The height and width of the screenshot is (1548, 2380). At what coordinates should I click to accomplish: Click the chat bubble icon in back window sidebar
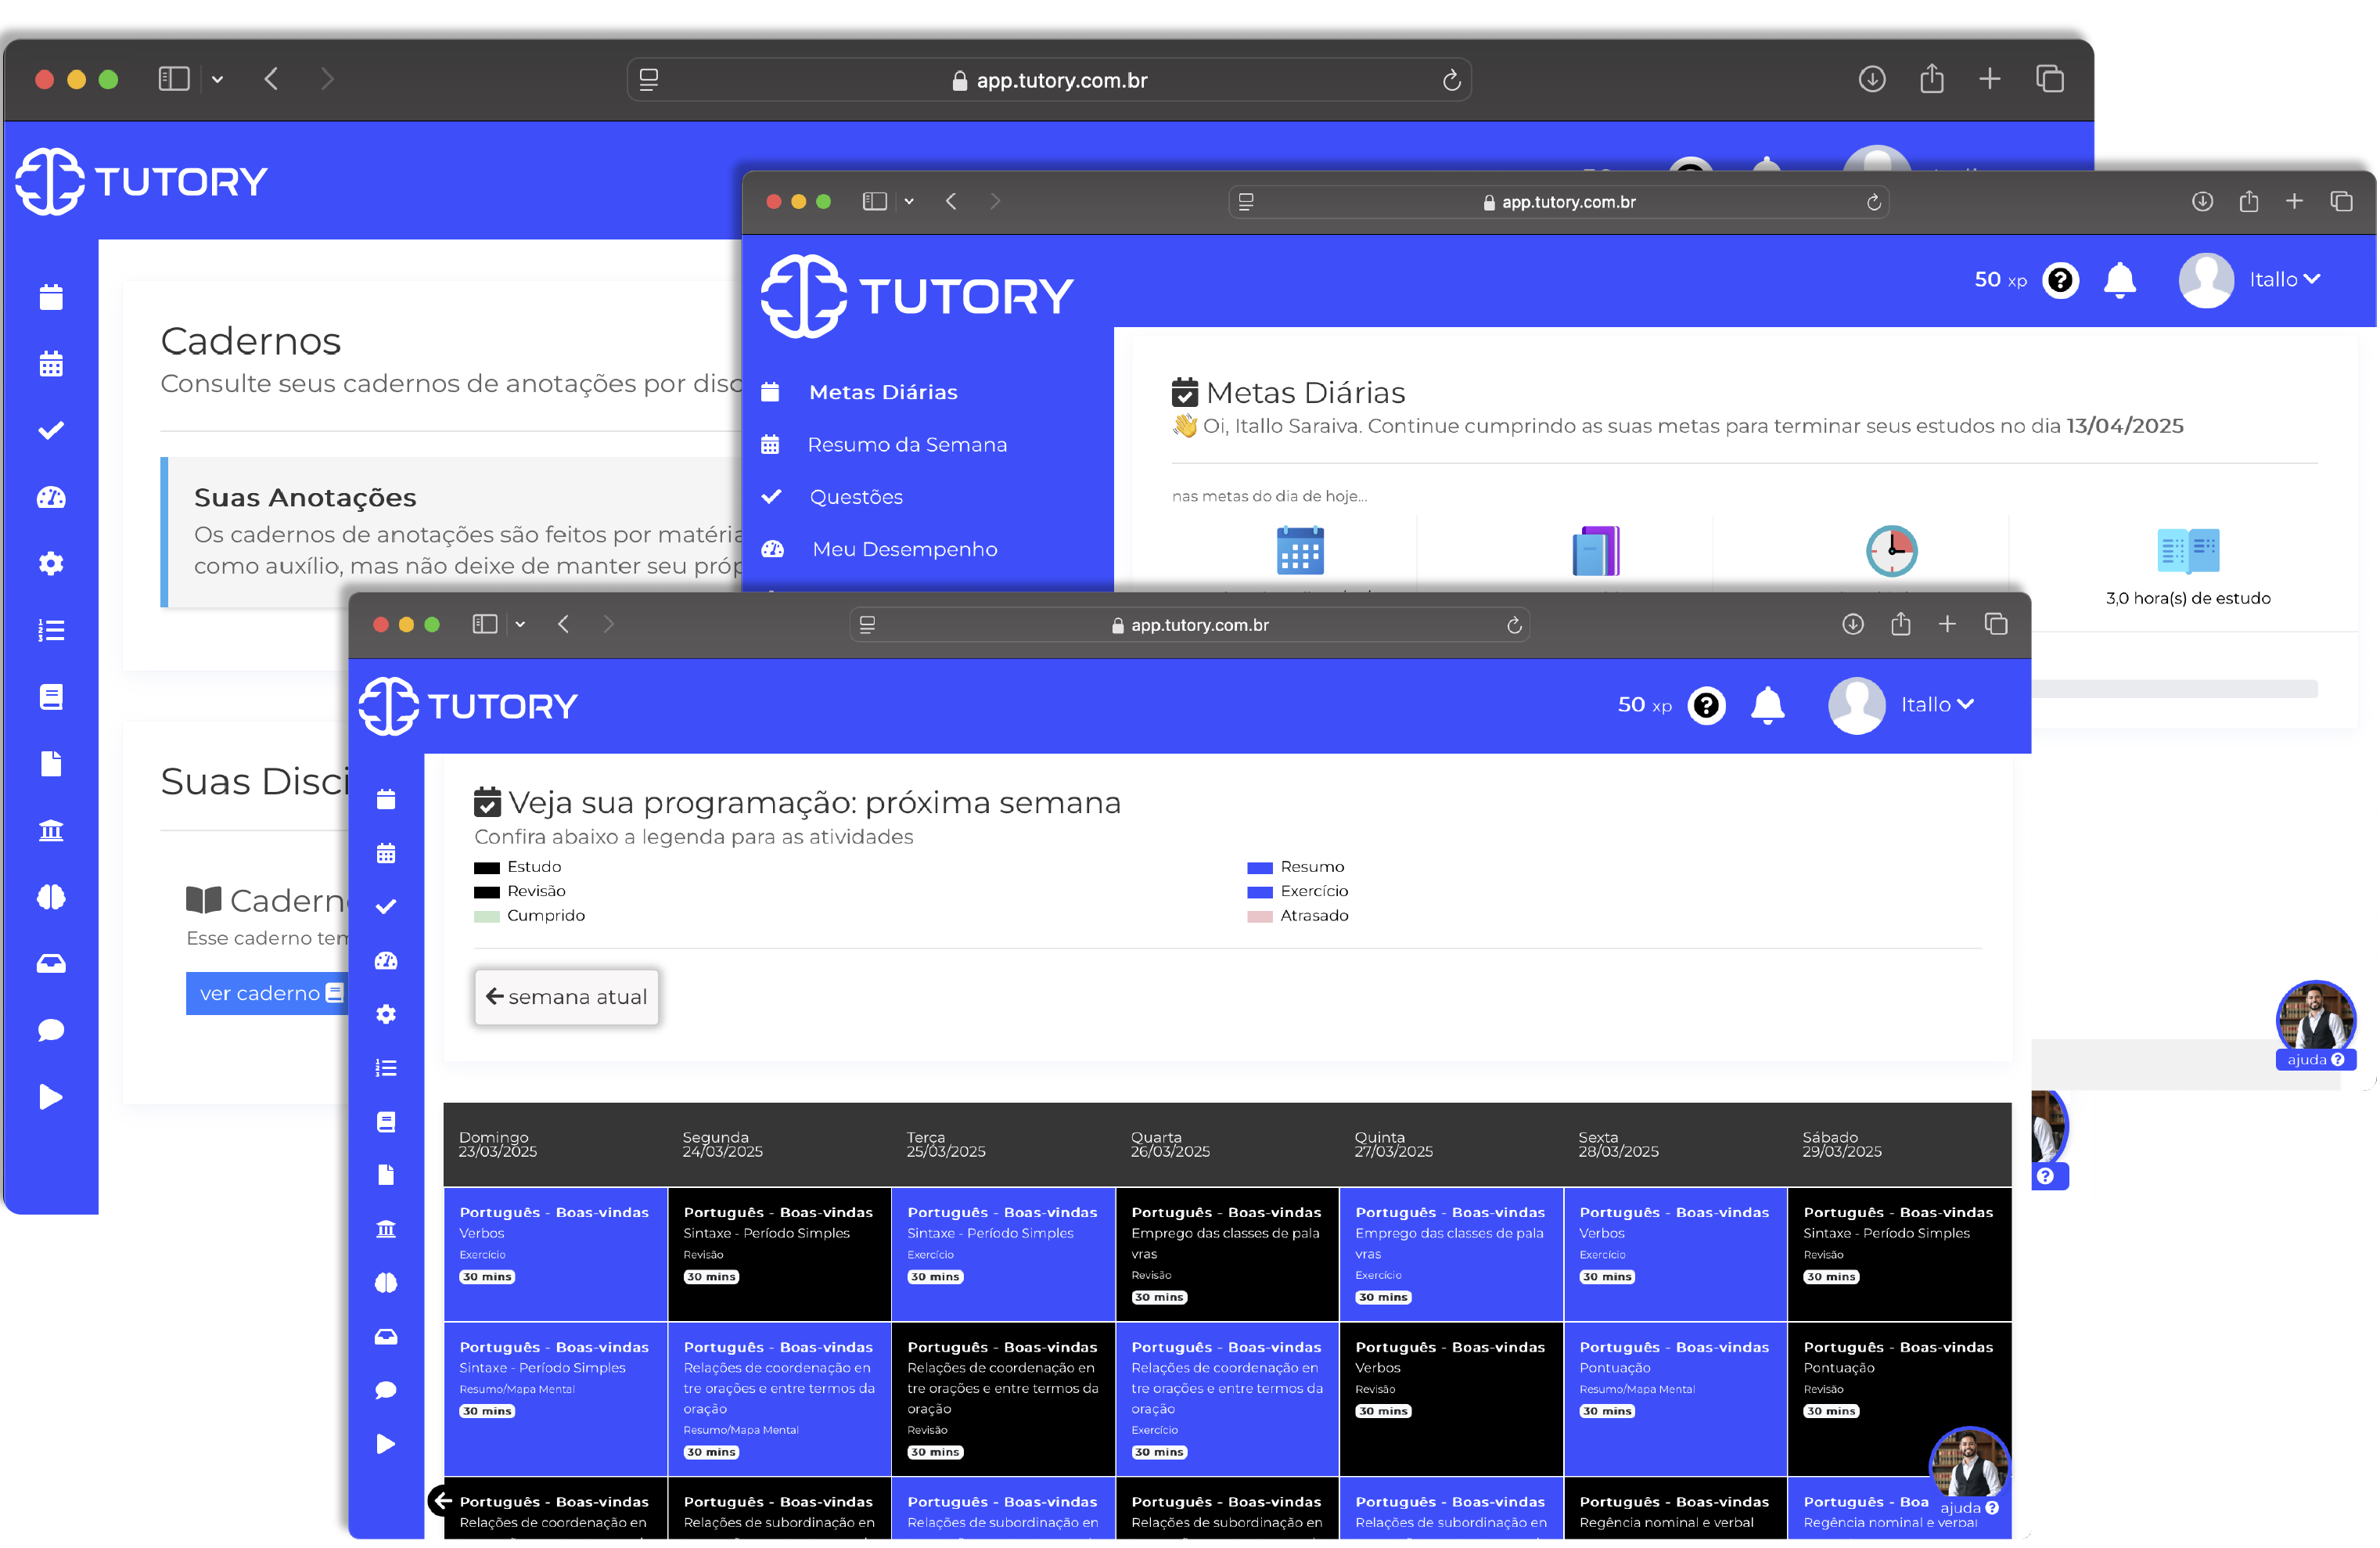point(51,1030)
